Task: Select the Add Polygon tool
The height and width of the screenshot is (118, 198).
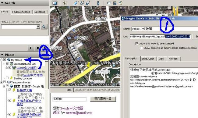Action: 76,3
